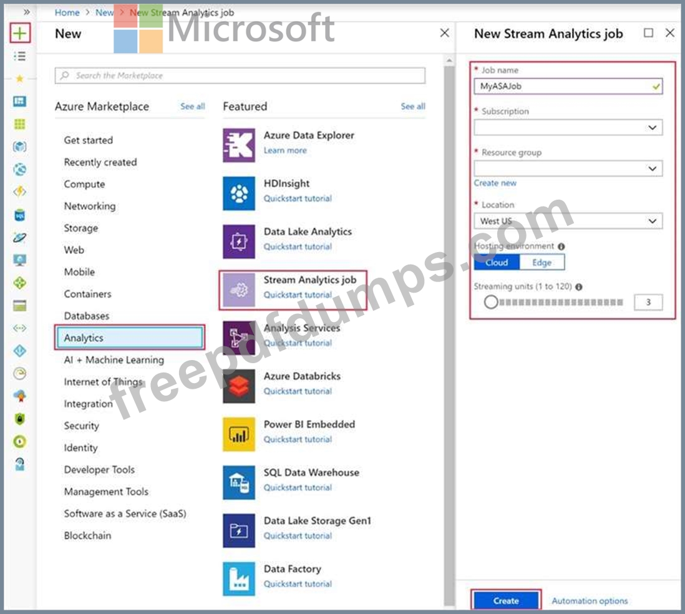Screen dimensions: 685x614
Task: Click the Data Factory tile icon
Action: tap(239, 579)
